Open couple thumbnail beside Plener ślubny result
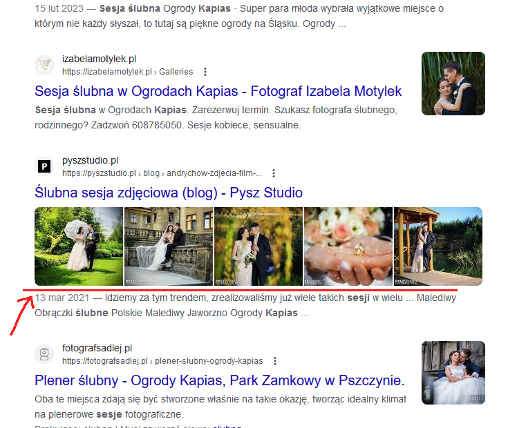This screenshot has height=428, width=508. tap(453, 373)
